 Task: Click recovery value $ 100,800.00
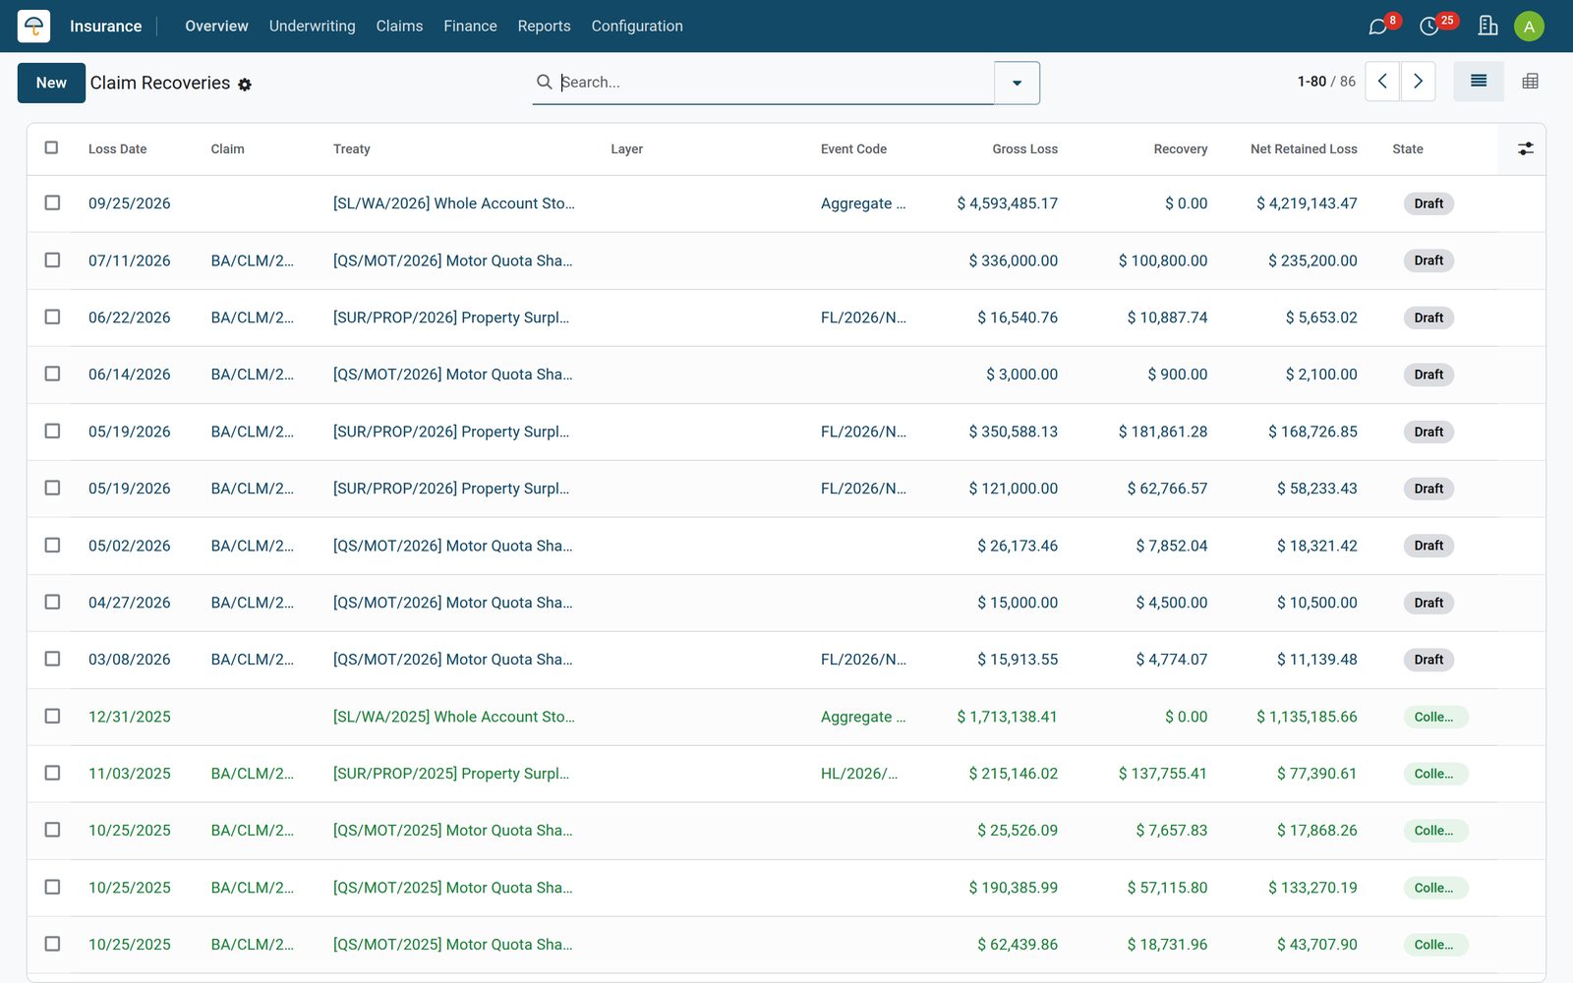click(1162, 260)
